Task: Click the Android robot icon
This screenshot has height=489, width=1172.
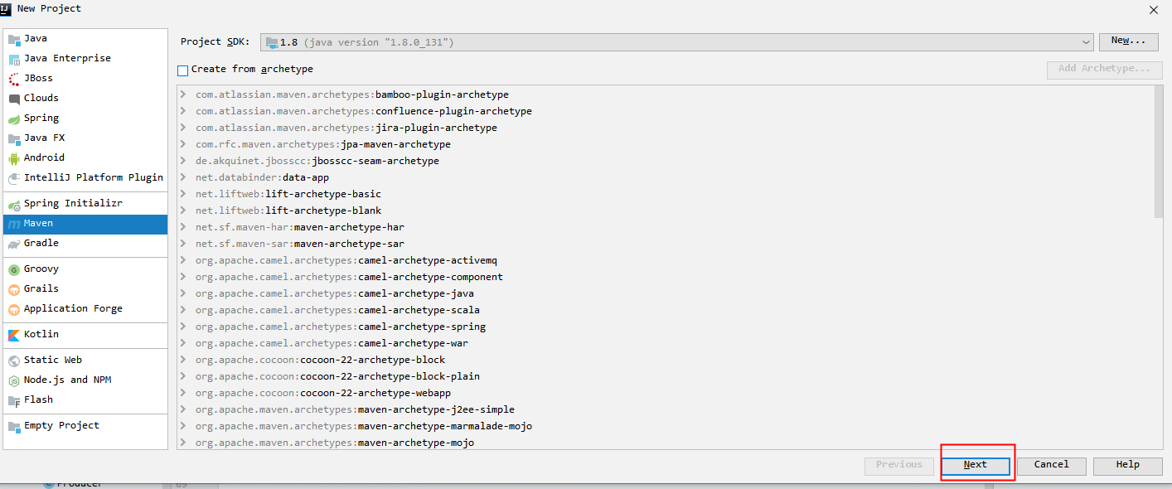Action: 14,158
